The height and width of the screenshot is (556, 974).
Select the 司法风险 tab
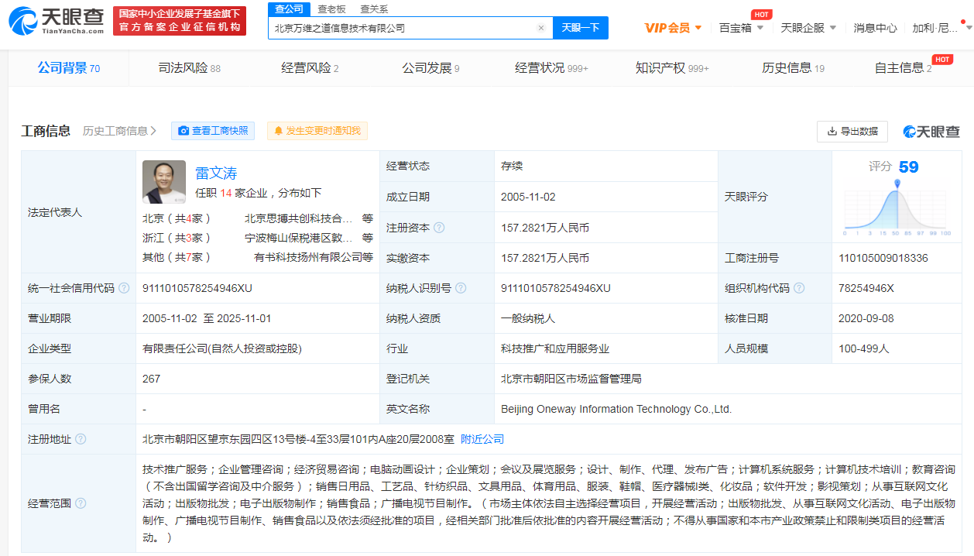point(189,68)
